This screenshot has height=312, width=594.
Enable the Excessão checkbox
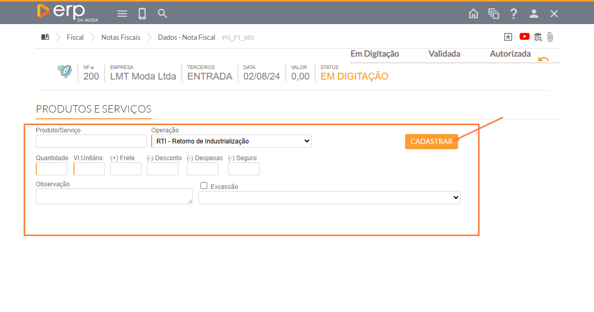[204, 186]
